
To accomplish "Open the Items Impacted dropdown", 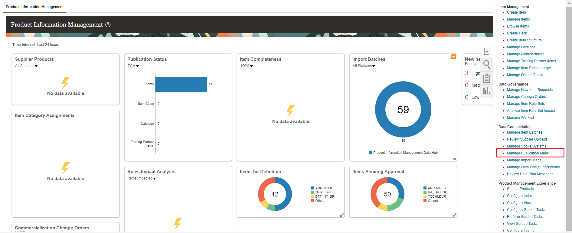I will click(x=142, y=178).
